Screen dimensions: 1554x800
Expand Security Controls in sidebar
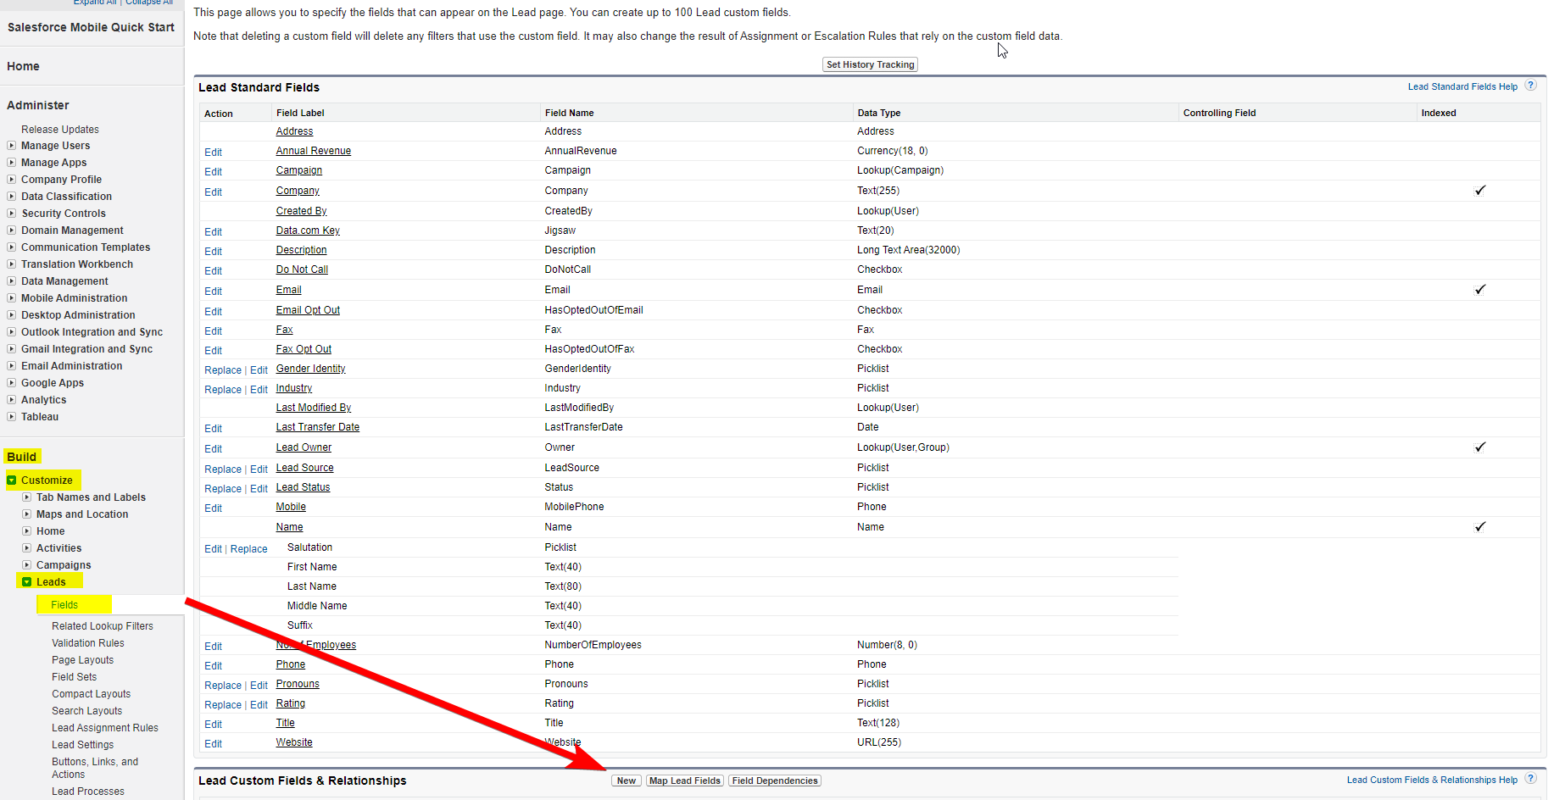coord(12,214)
